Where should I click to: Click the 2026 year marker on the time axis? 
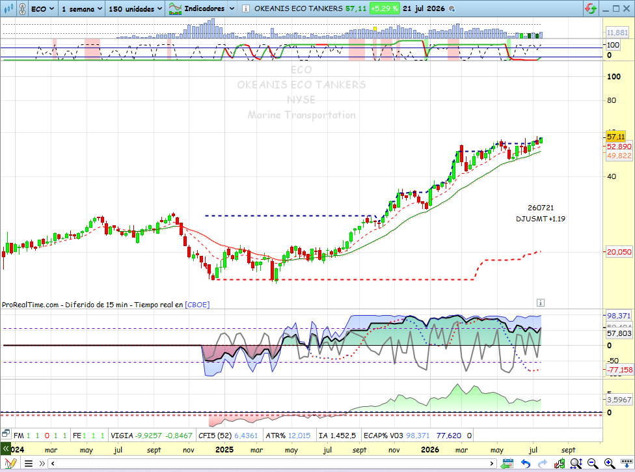[x=429, y=449]
